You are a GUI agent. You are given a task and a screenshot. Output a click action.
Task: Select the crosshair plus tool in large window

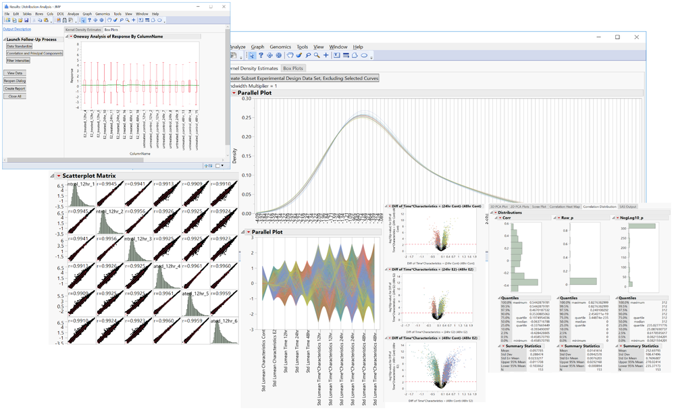pos(326,55)
